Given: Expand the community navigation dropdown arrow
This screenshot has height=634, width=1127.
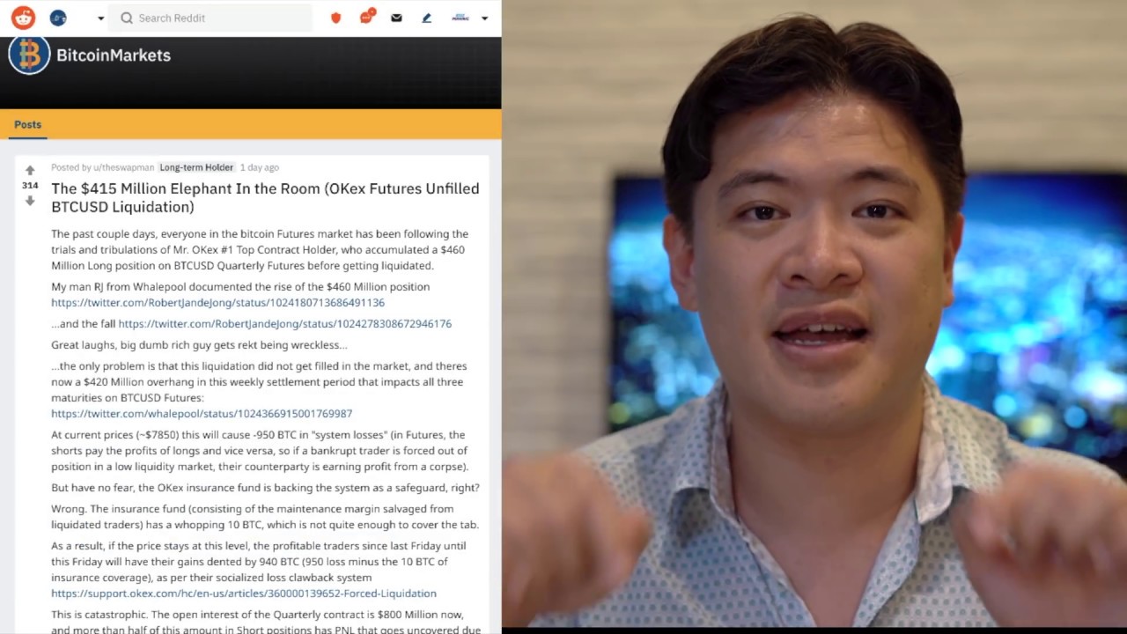Looking at the screenshot, I should tap(100, 18).
